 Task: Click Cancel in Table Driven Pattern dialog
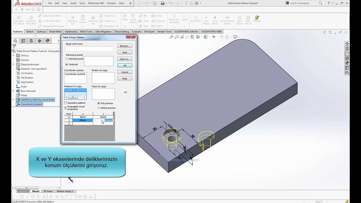pyautogui.click(x=125, y=72)
